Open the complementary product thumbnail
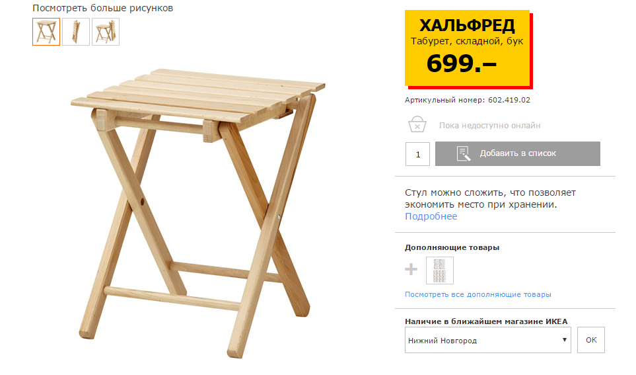This screenshot has width=636, height=375. (x=440, y=271)
